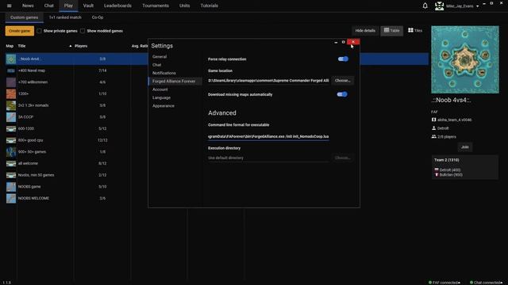The width and height of the screenshot is (508, 285).
Task: Switch to 1v1 ranked match tab
Action: coord(65,17)
